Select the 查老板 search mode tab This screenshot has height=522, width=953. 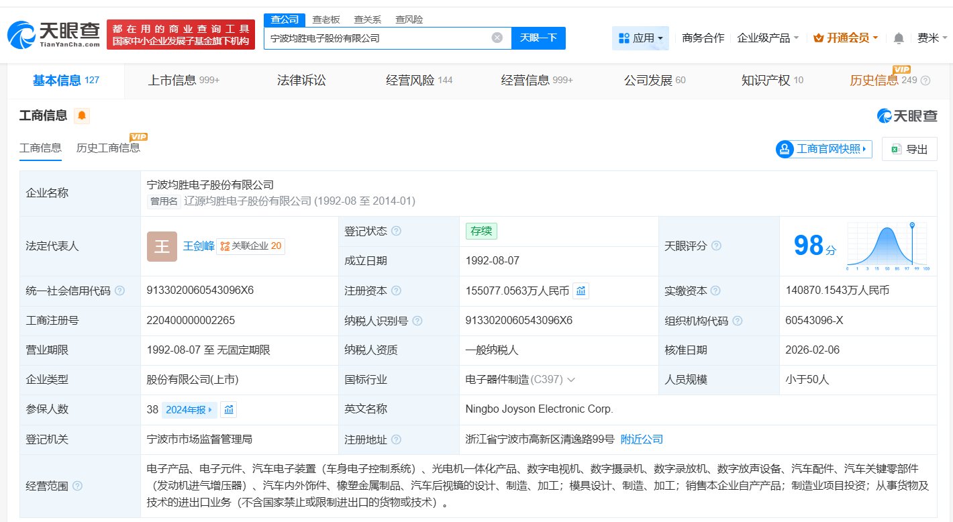[x=326, y=19]
